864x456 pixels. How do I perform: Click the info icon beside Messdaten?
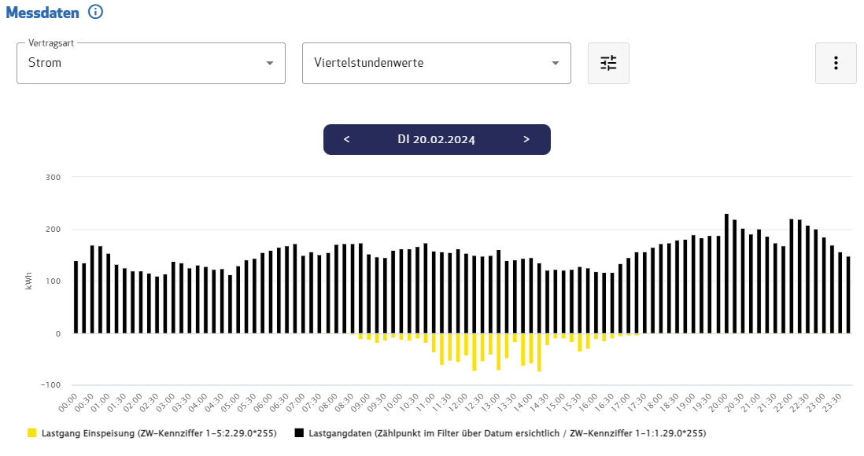click(95, 12)
